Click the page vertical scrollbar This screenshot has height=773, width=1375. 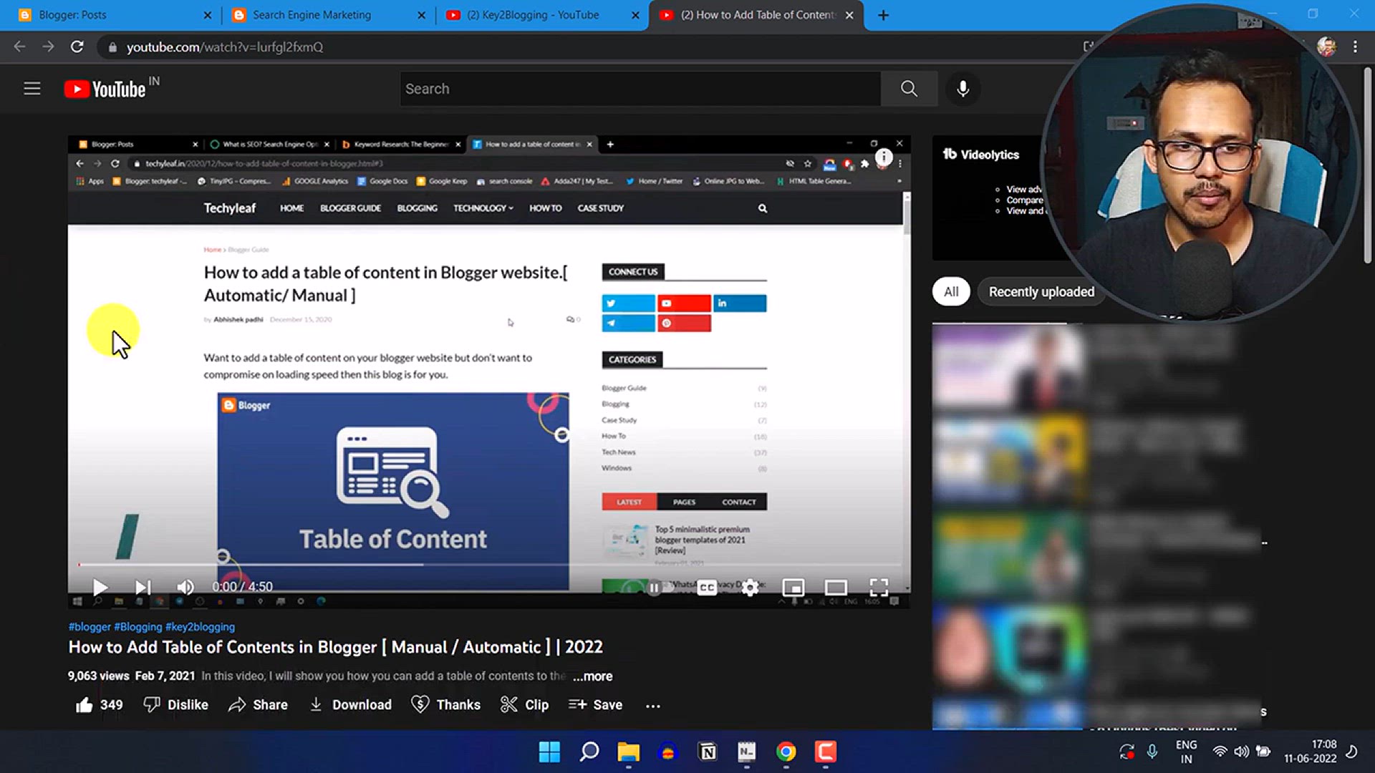point(1367,165)
